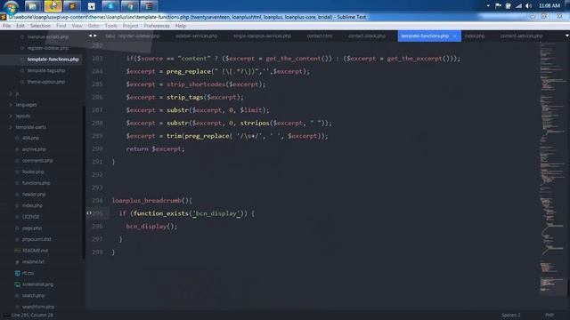Screen dimensions: 570x320
Task: Click on loanplus_breadcrumb function name
Action: pyautogui.click(x=147, y=200)
